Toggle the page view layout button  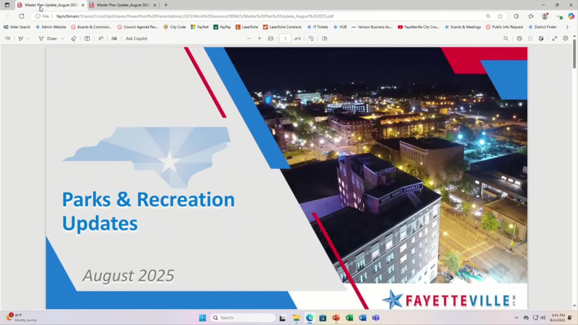coord(324,39)
